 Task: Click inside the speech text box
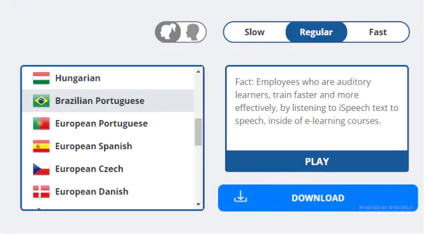(317, 108)
